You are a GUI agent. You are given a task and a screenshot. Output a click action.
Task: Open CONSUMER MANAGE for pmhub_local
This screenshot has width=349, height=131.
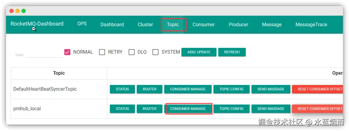[188, 109]
